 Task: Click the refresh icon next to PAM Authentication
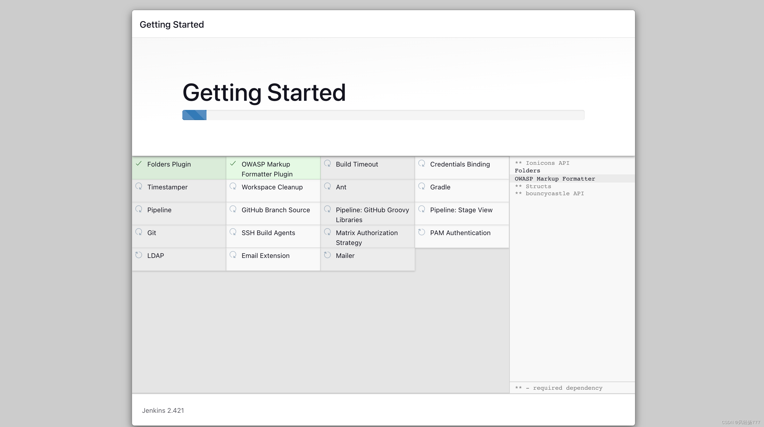(422, 232)
